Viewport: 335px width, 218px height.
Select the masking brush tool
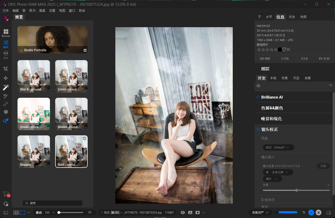pos(6,96)
